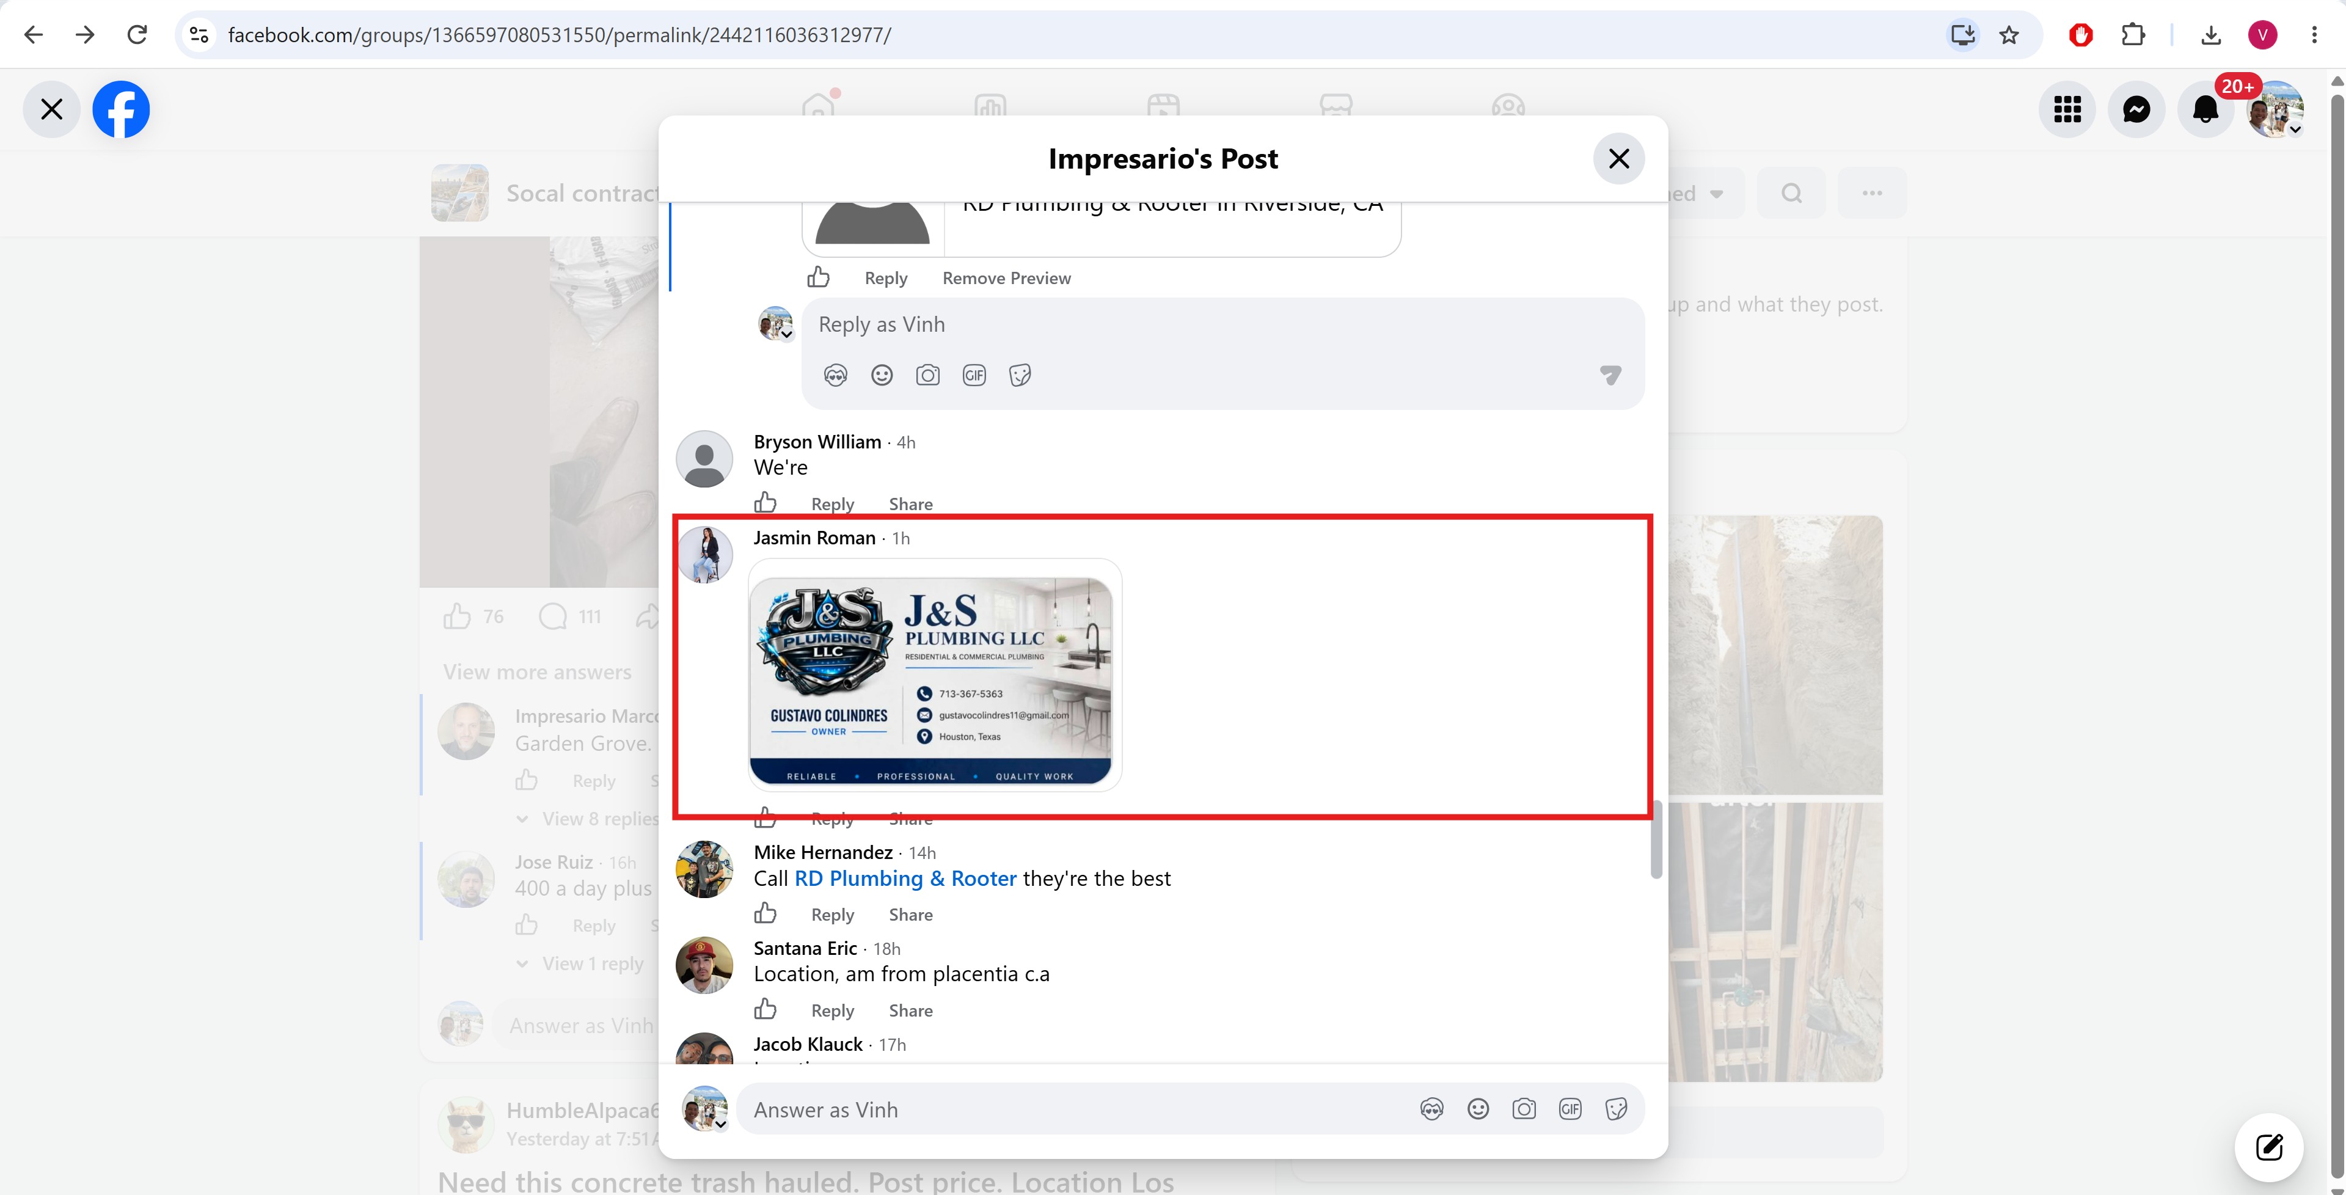
Task: Start a new message with compose icon
Action: tap(2268, 1147)
